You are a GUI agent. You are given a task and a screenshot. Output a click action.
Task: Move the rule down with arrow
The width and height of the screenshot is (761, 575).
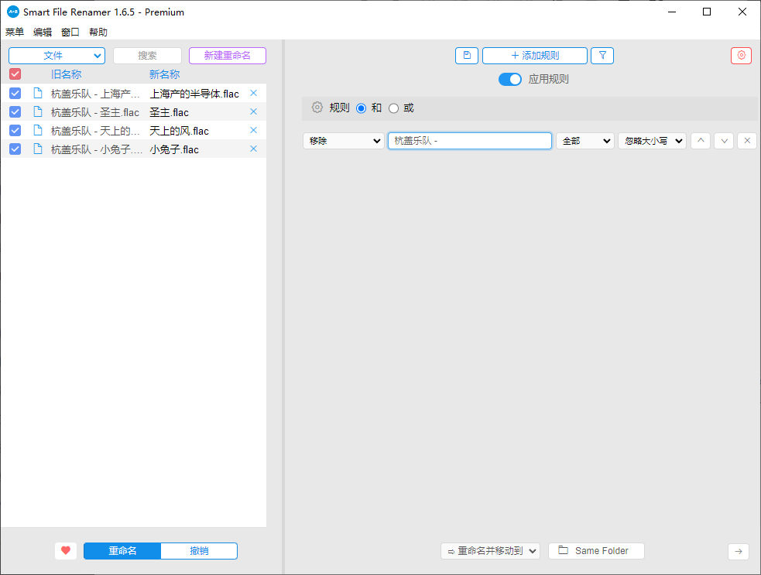(723, 141)
